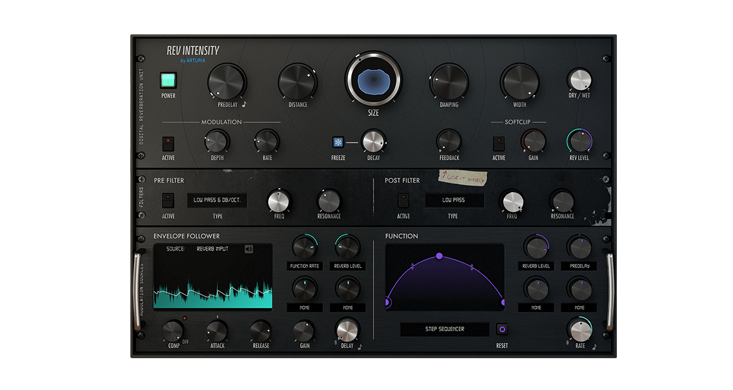This screenshot has width=733, height=390.
Task: Click the Freeze snowflake button
Action: click(338, 142)
